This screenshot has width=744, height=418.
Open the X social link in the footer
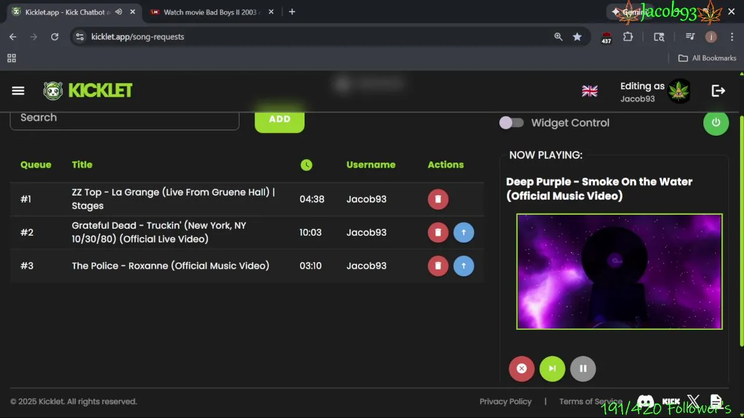(x=693, y=401)
